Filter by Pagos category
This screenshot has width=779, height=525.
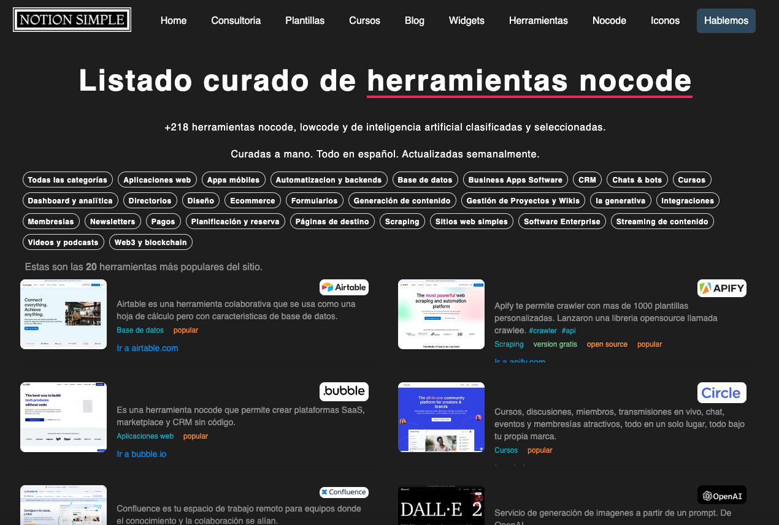click(x=163, y=221)
